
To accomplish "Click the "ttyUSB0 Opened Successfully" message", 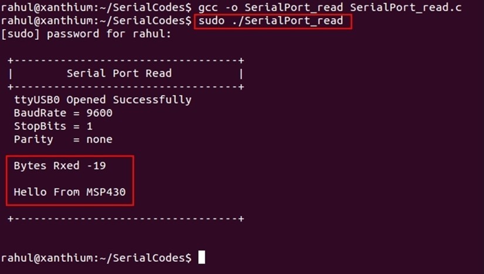I will tap(103, 100).
